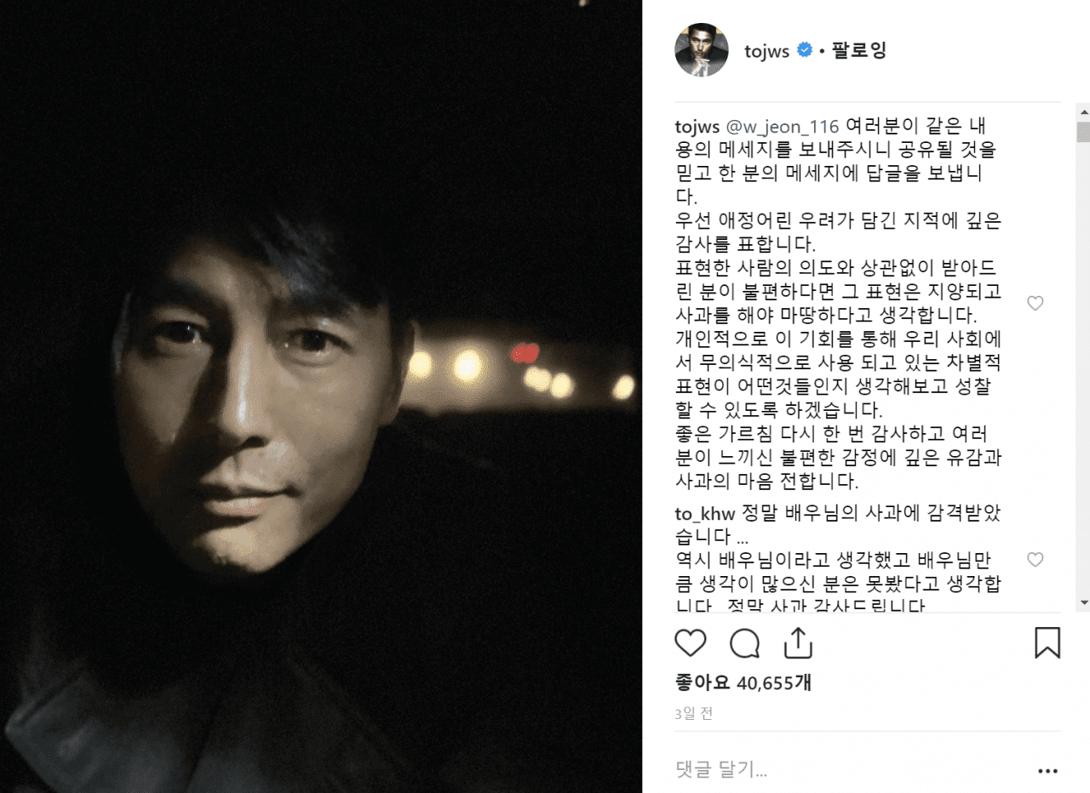Like the to_khw comment heart

coord(1035,560)
